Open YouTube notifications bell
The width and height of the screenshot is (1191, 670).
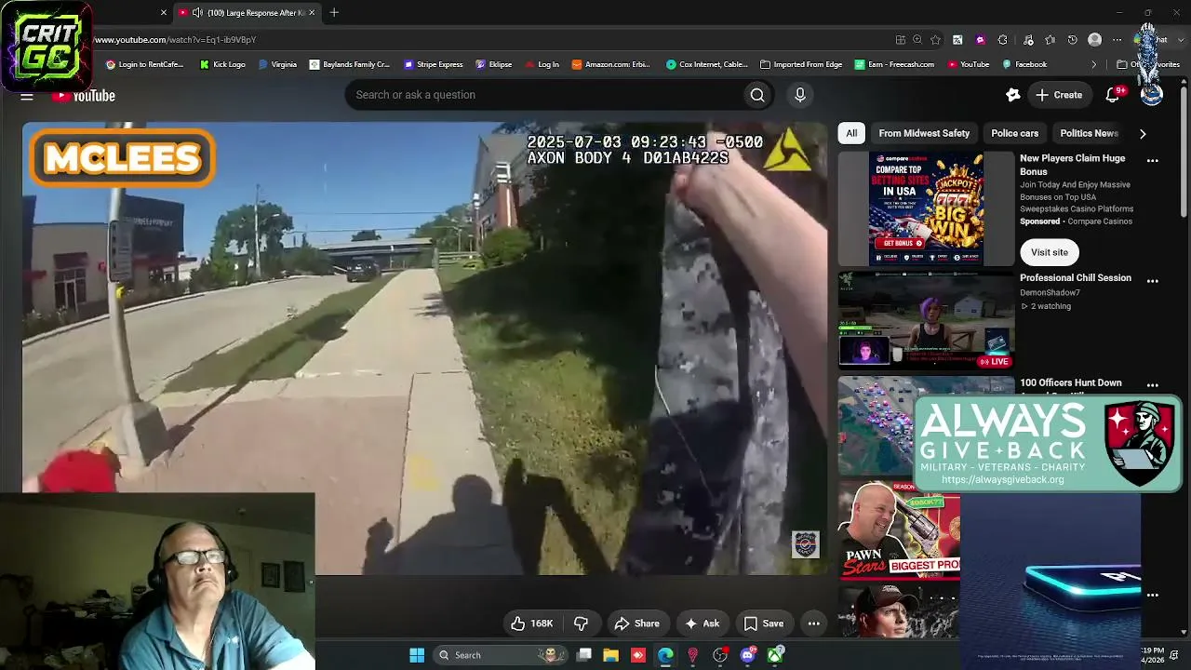coord(1113,95)
